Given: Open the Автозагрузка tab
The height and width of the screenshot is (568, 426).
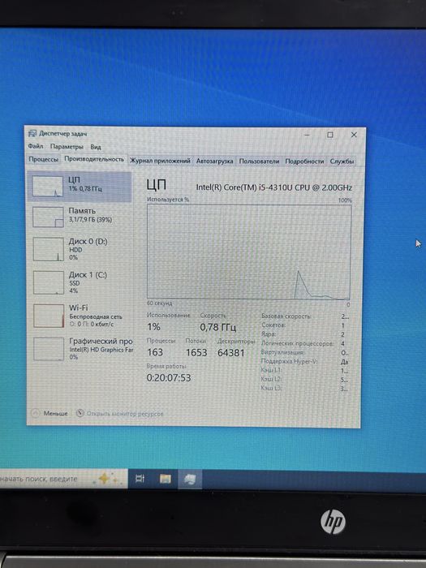Looking at the screenshot, I should click(214, 161).
